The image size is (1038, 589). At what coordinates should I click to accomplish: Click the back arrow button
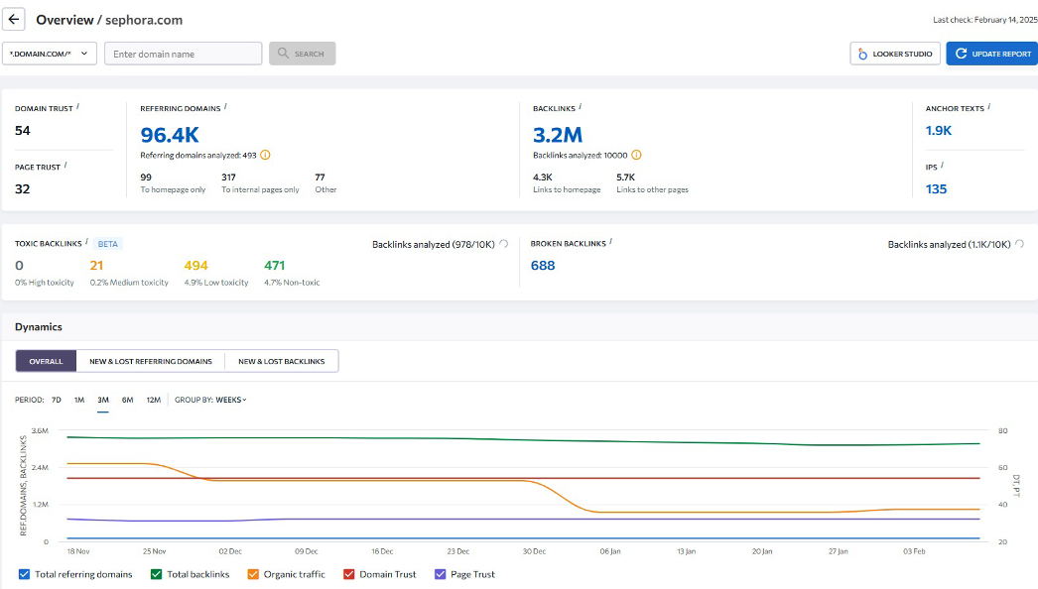13,19
